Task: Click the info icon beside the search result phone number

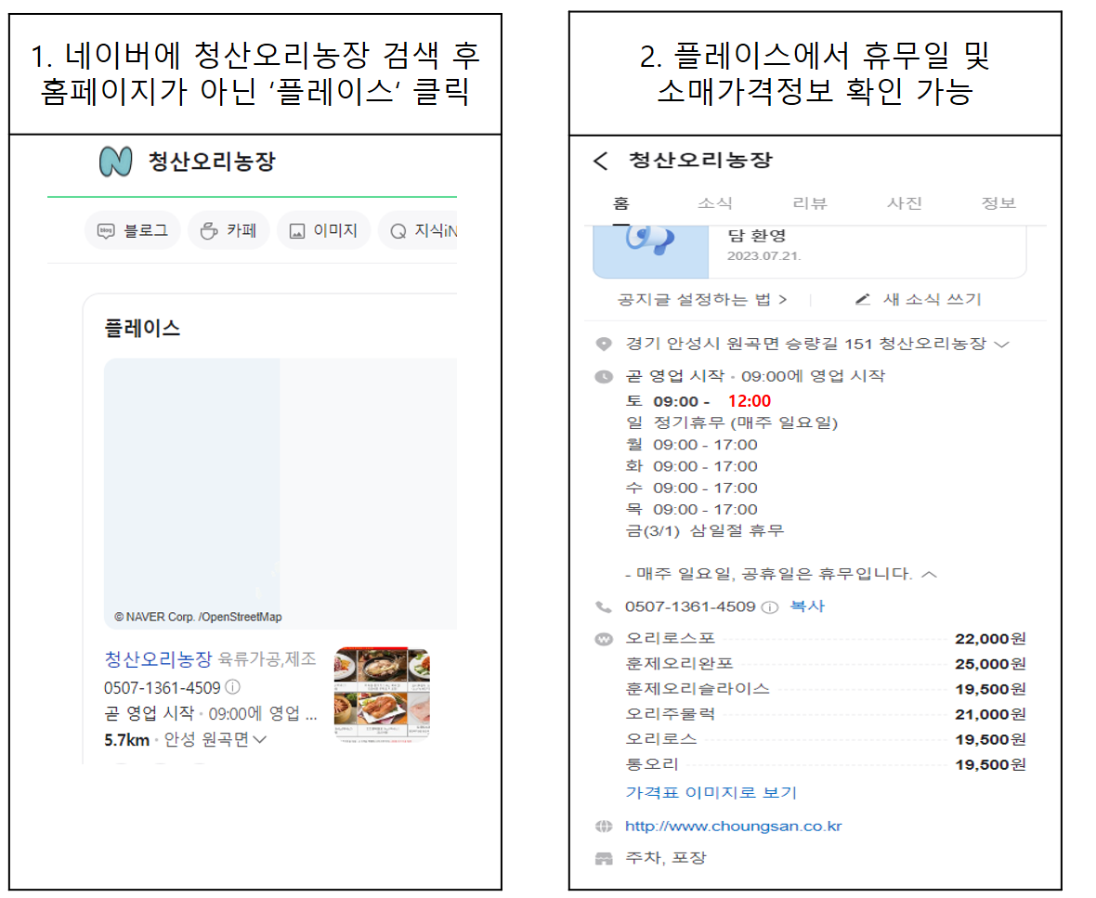Action: point(233,687)
